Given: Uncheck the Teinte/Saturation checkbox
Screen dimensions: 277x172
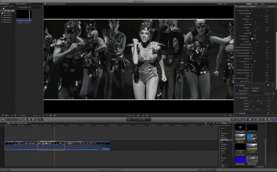Looking at the screenshot, I should tap(250, 13).
